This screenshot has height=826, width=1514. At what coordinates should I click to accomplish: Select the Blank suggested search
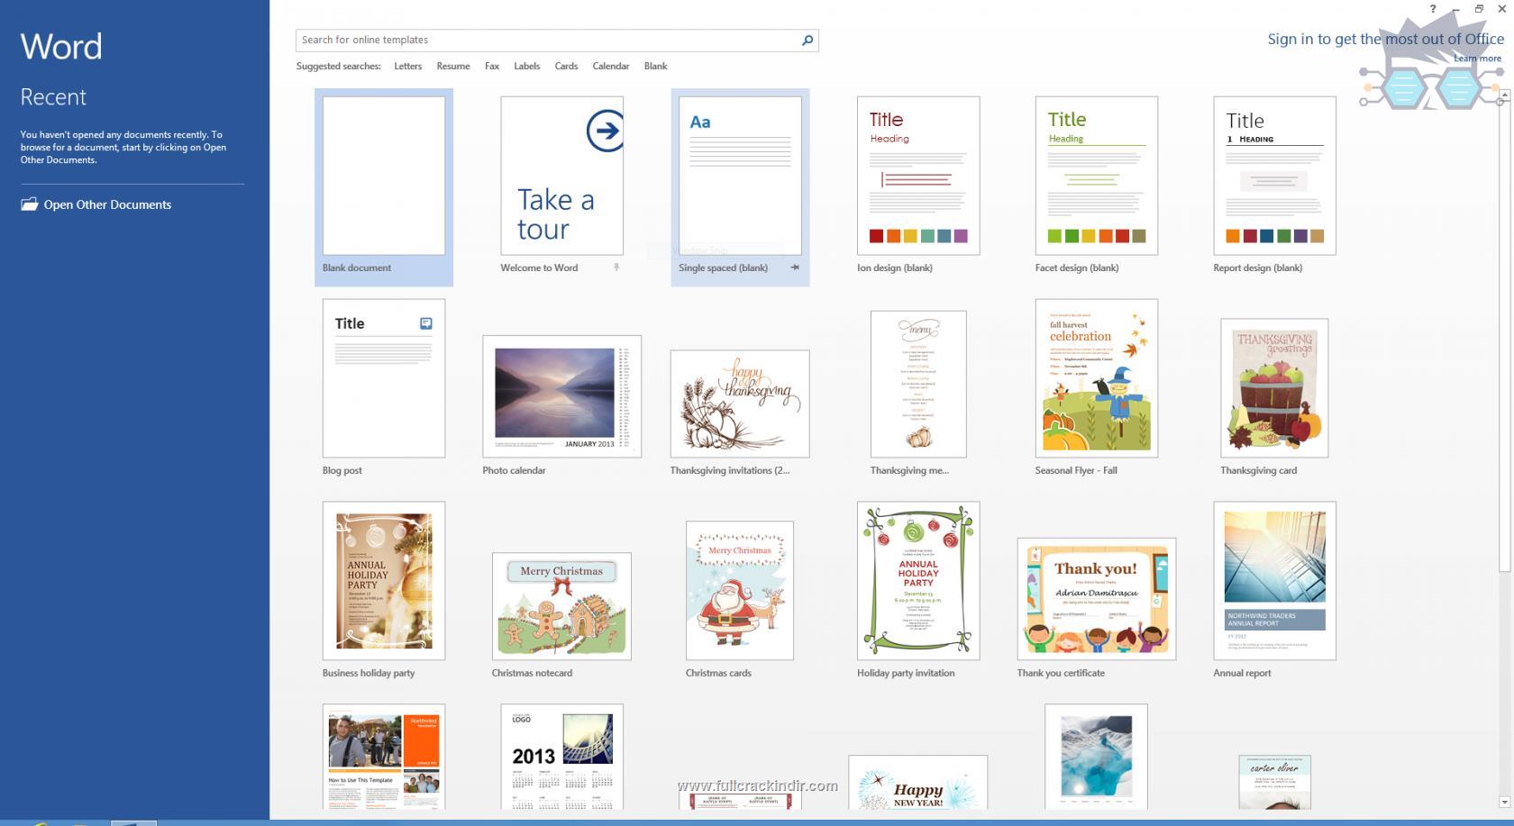[656, 66]
